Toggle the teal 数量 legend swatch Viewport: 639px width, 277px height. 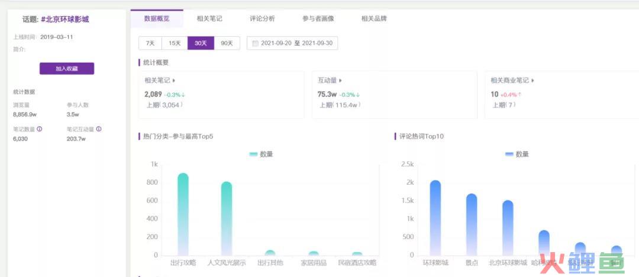[253, 154]
